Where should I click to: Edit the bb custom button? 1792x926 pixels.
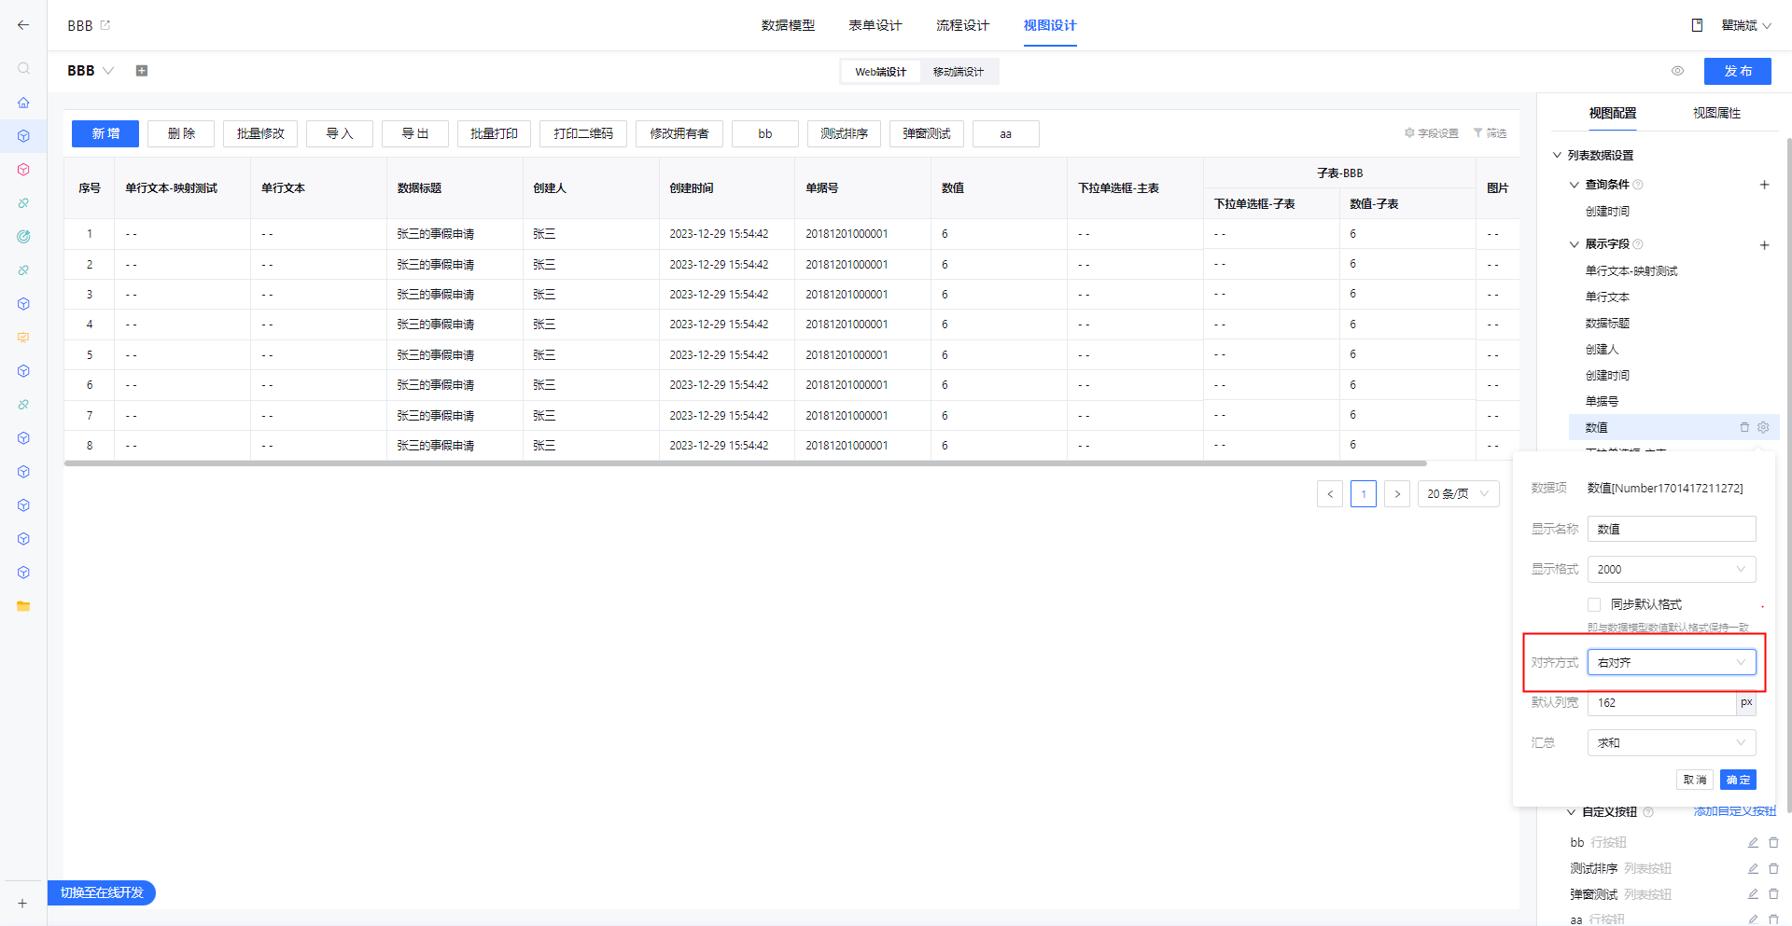[x=1753, y=842]
